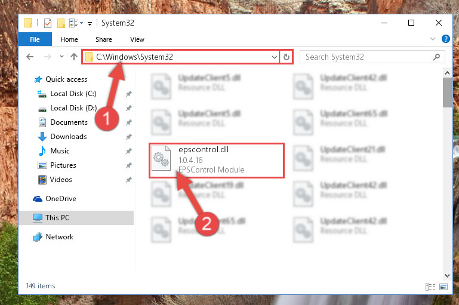Click the Search System32 field
The image size is (459, 305).
click(372, 57)
